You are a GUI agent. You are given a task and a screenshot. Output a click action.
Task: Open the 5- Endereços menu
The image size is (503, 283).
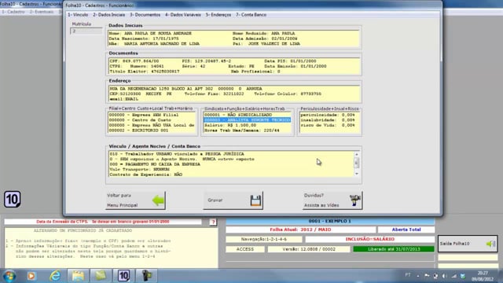218,15
